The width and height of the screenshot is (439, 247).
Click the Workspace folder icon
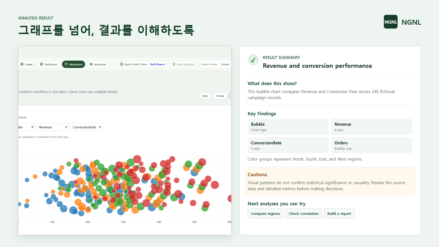66,64
